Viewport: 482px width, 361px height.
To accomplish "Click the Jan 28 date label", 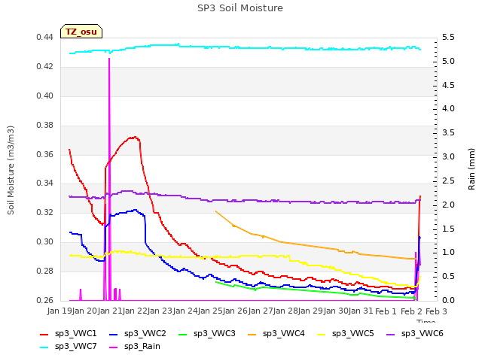I will pos(285,311).
